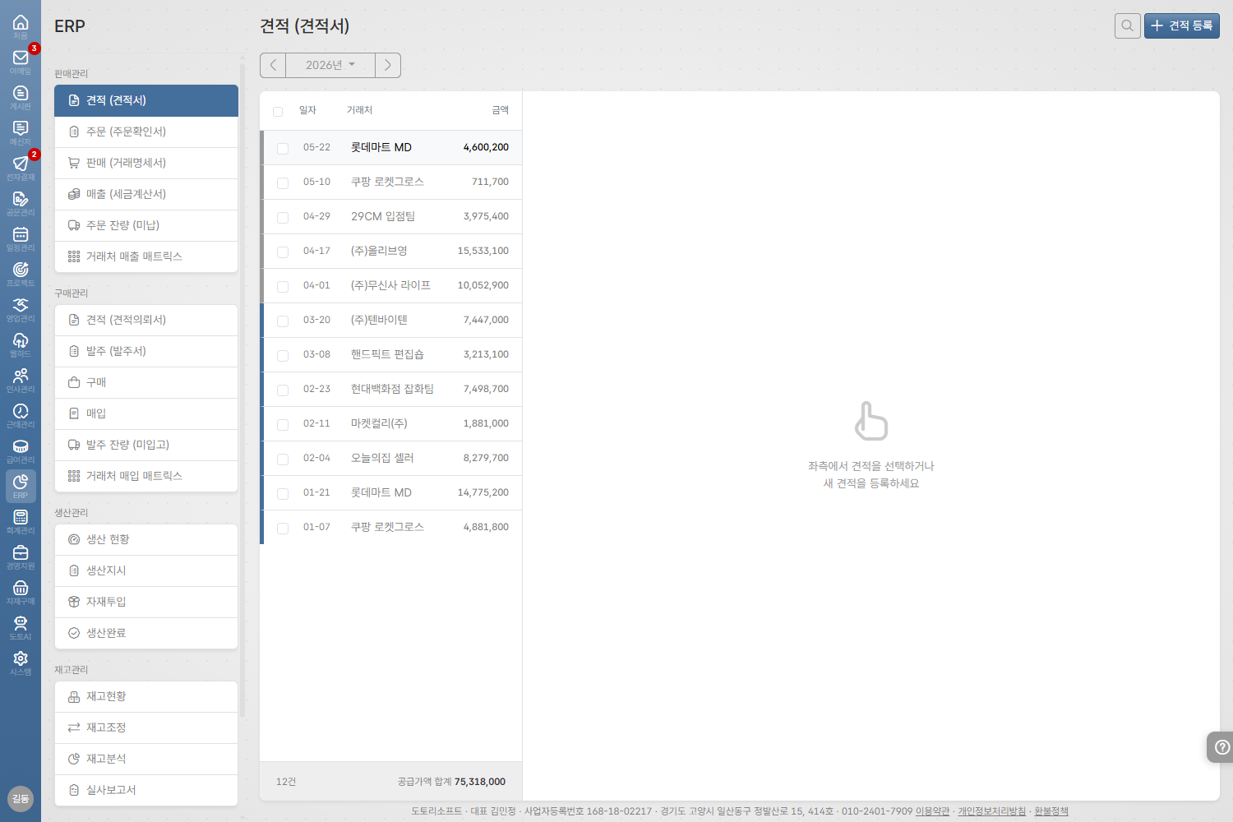Open the 일정관리 calendar icon
This screenshot has height=822, width=1233.
[x=21, y=238]
